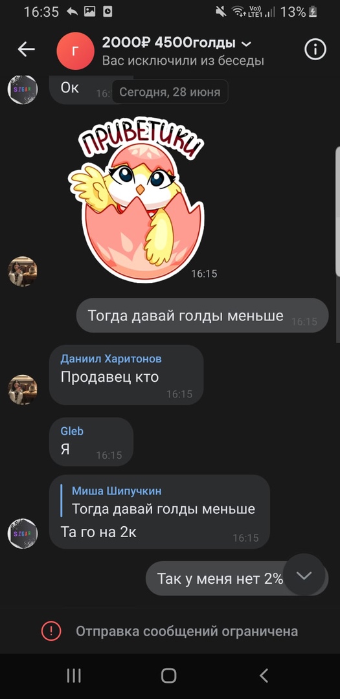Tap the Gleb sender name
340x699 pixels.
(72, 431)
